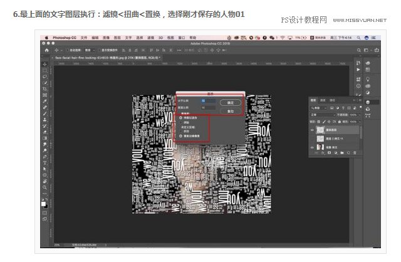This screenshot has width=401, height=262.
Task: Click the horizontal scale input field
Action: click(208, 101)
